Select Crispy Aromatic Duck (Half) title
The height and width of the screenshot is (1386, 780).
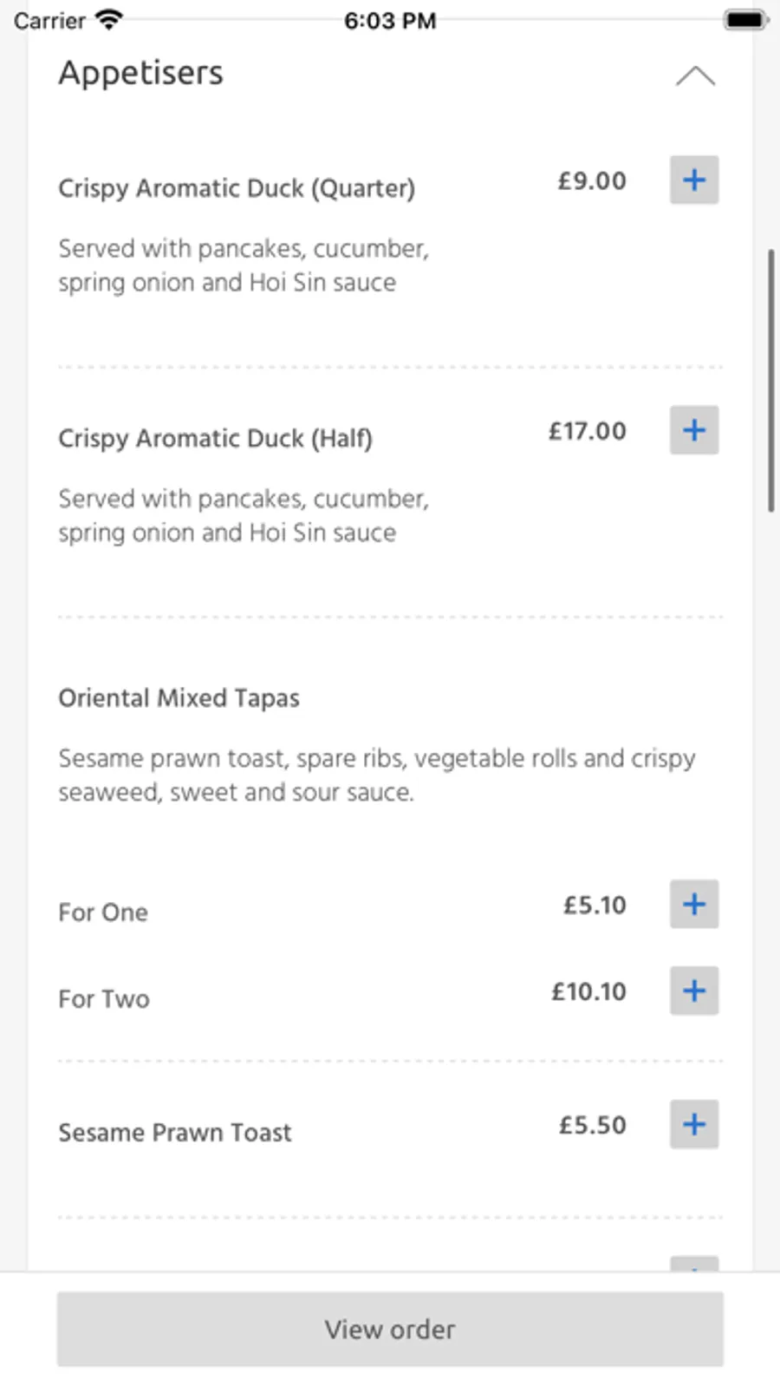215,438
